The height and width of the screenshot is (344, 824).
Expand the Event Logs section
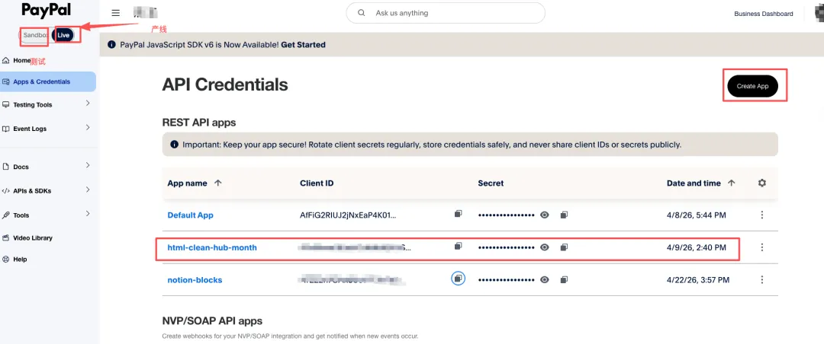pyautogui.click(x=88, y=128)
